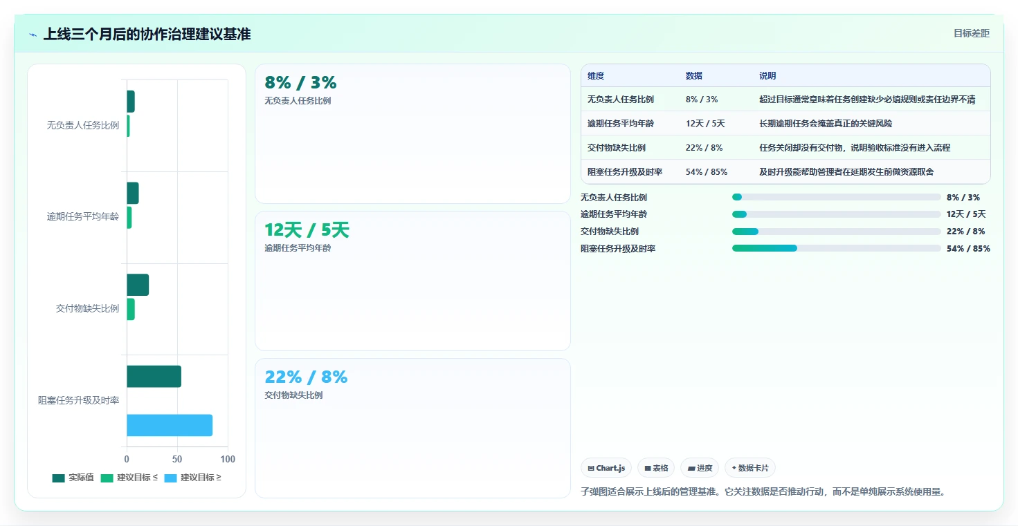This screenshot has height=526, width=1018.
Task: Click chart axis label 逾期任务平均年龄
Action: 83,217
